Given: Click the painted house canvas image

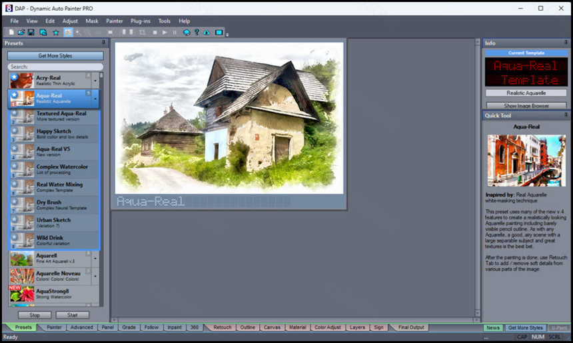Looking at the screenshot, I should (229, 118).
